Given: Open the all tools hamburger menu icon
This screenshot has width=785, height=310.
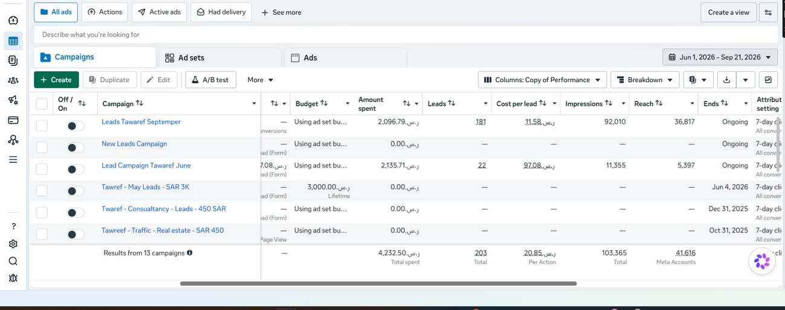Looking at the screenshot, I should click(13, 160).
